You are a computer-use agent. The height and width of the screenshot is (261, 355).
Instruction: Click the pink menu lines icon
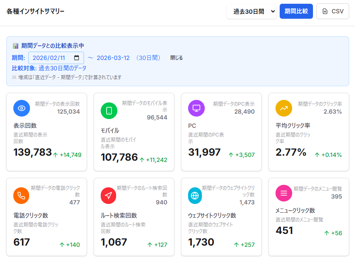(x=284, y=193)
